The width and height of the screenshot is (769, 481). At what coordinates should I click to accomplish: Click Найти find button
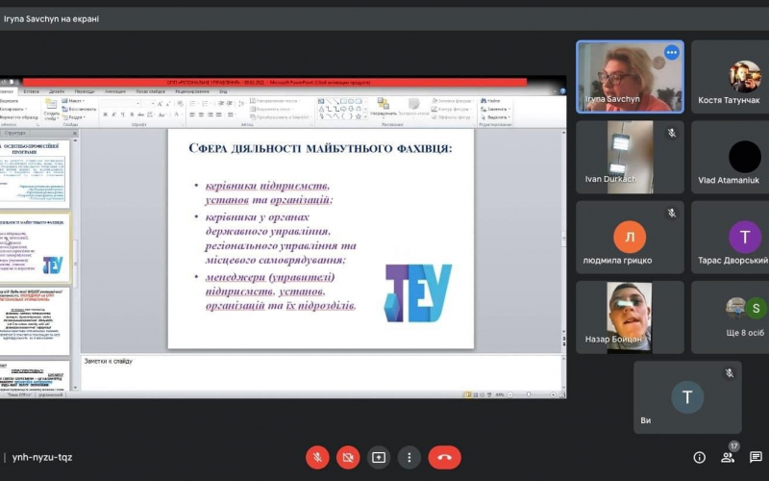point(490,101)
